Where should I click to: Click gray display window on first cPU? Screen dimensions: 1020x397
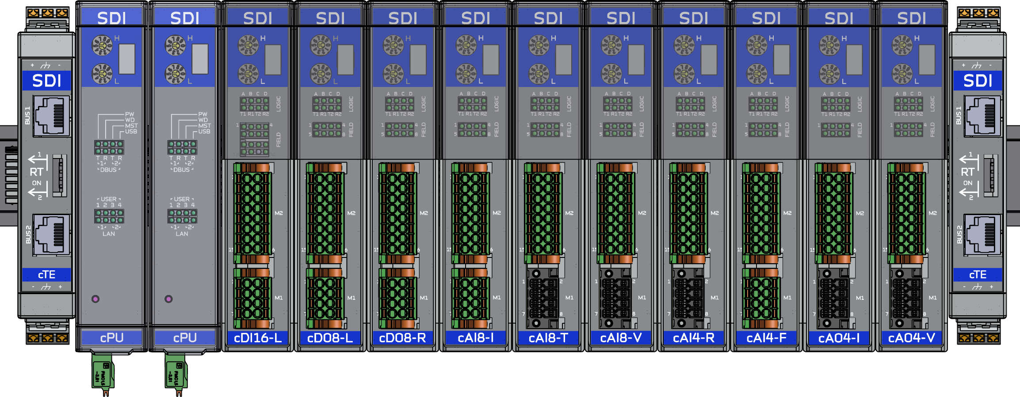coord(127,59)
